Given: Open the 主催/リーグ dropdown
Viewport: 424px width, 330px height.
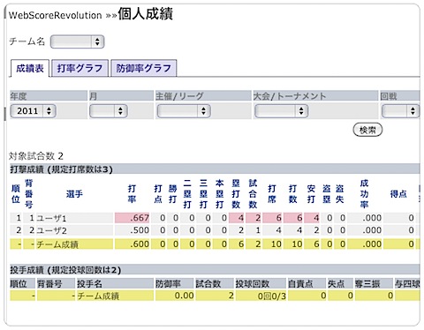Looking at the screenshot, I should (184, 111).
